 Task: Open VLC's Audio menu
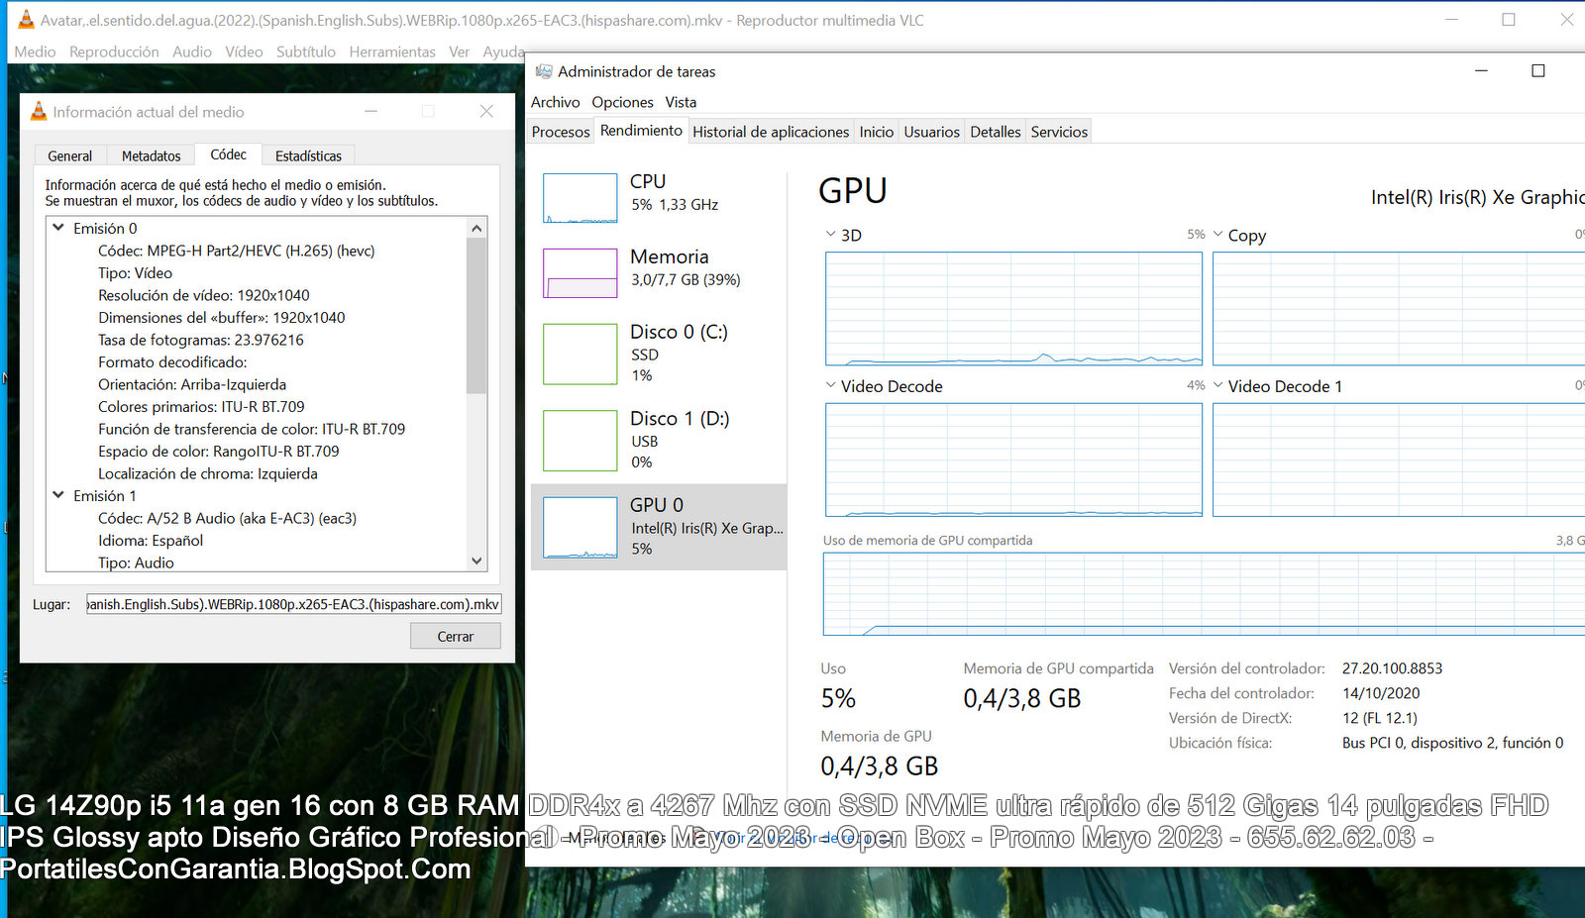[x=192, y=51]
